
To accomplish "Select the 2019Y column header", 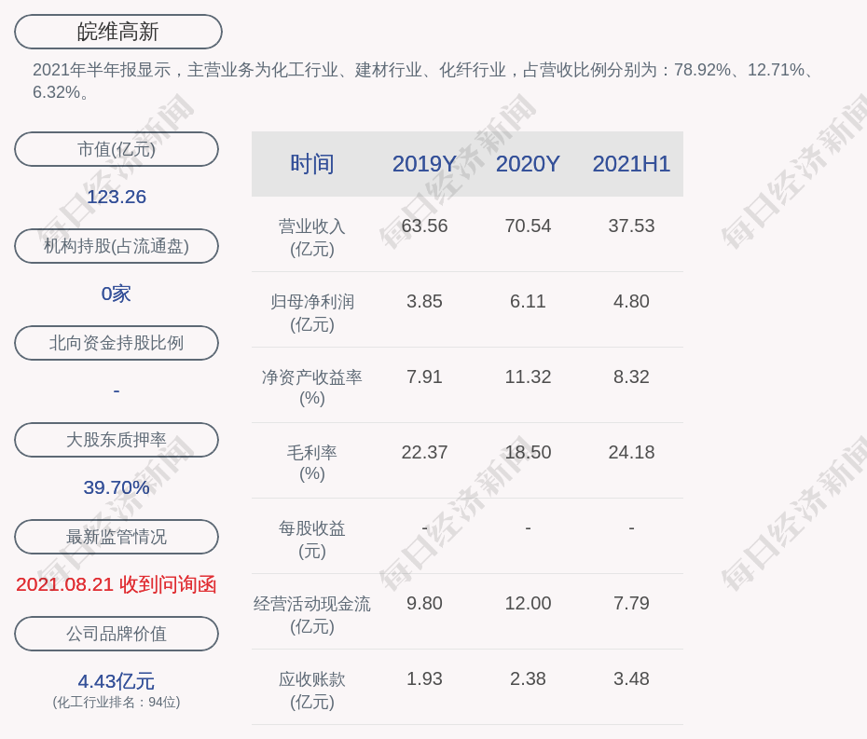I will (424, 164).
